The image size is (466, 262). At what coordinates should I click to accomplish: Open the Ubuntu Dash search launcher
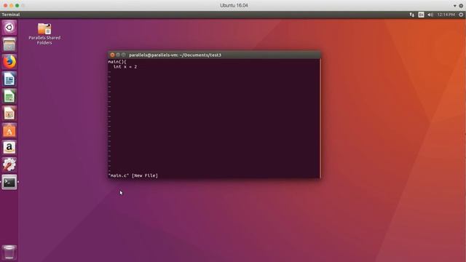(9, 28)
